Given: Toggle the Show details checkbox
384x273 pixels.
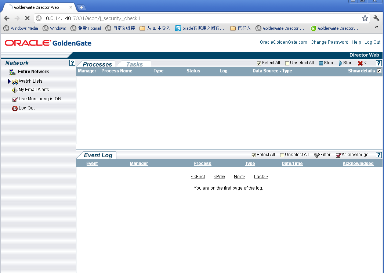Looking at the screenshot, I should click(379, 71).
